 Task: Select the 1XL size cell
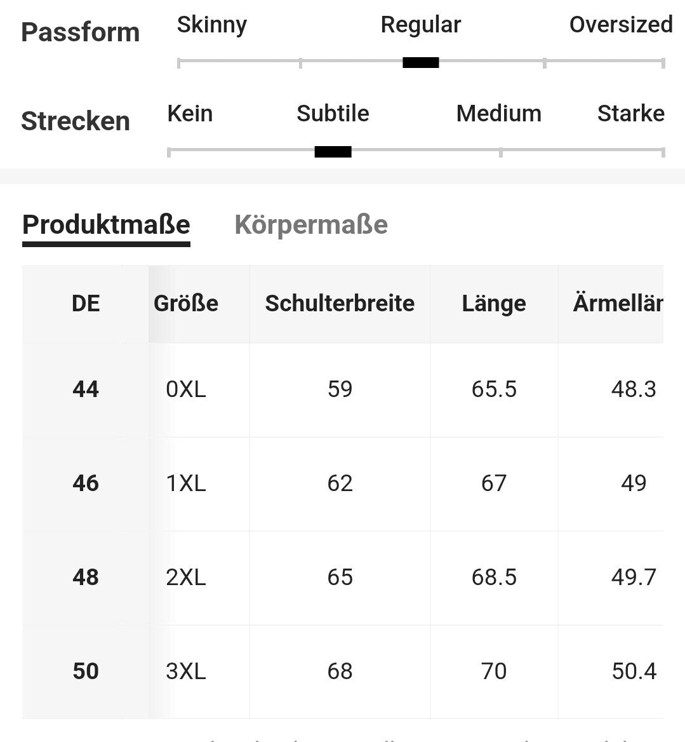click(186, 483)
